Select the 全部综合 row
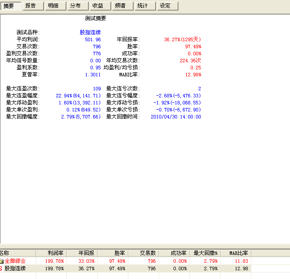290x279 pixels. tap(125, 261)
